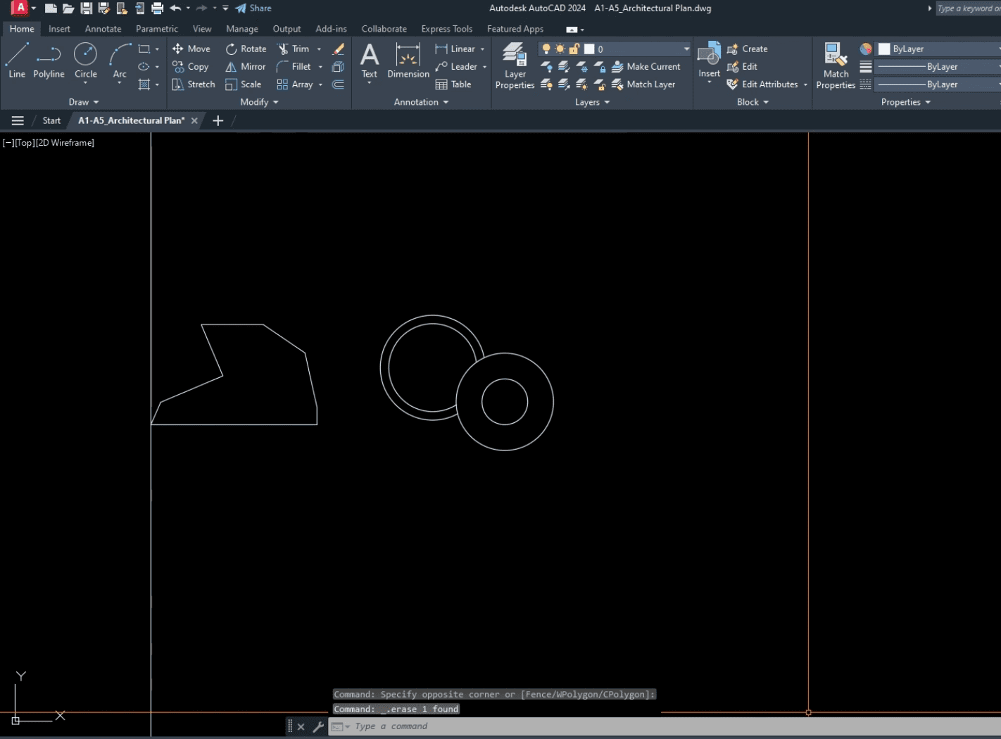
Task: Select the Line tool
Action: [x=16, y=60]
